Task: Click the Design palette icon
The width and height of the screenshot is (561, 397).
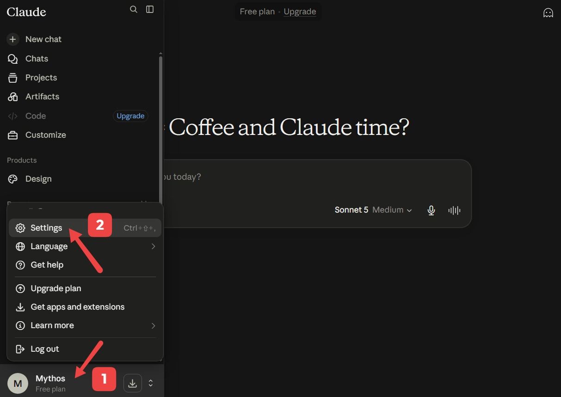Action: (12, 179)
